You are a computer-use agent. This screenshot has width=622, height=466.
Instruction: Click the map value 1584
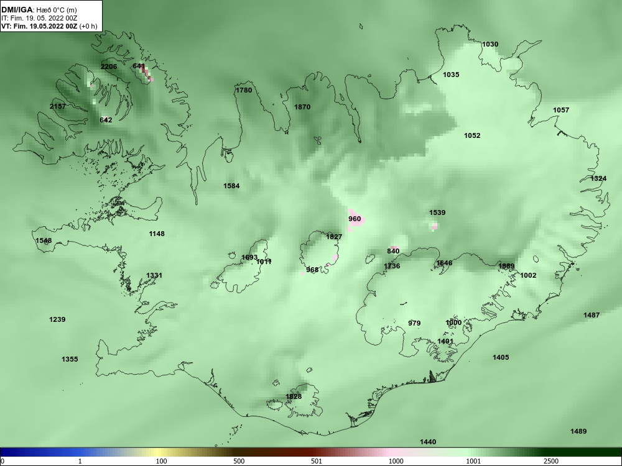231,185
